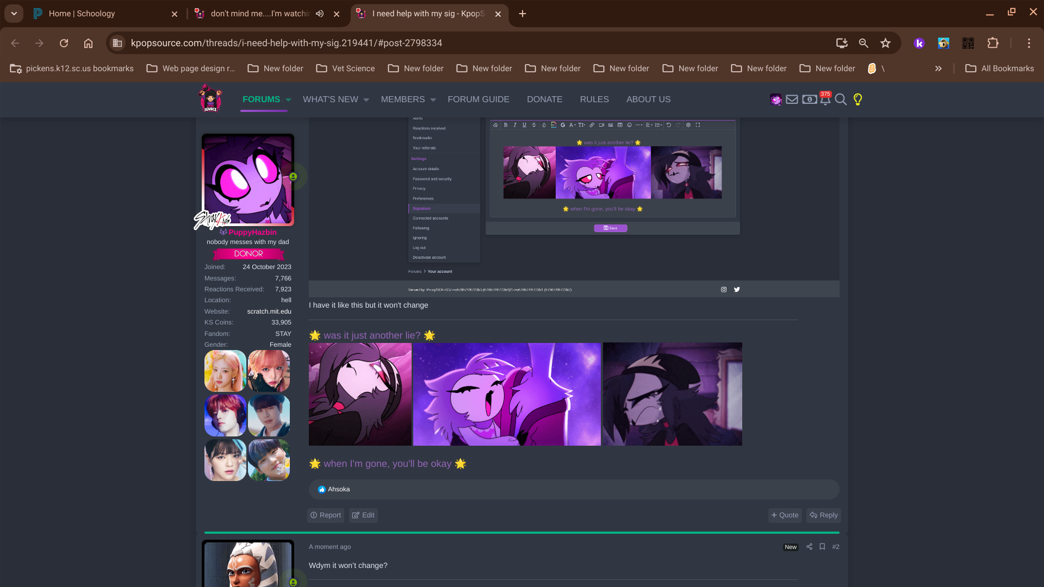Focus the address bar URL
The width and height of the screenshot is (1044, 587).
(287, 43)
